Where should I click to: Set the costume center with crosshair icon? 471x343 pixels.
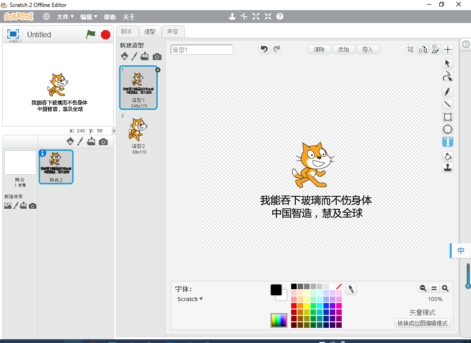(448, 50)
